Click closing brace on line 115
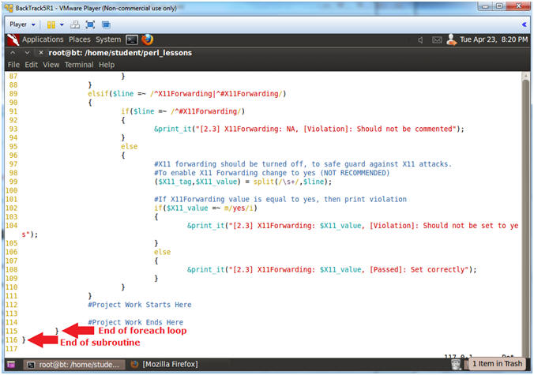Screen dimensions: 534x375 [x=57, y=331]
